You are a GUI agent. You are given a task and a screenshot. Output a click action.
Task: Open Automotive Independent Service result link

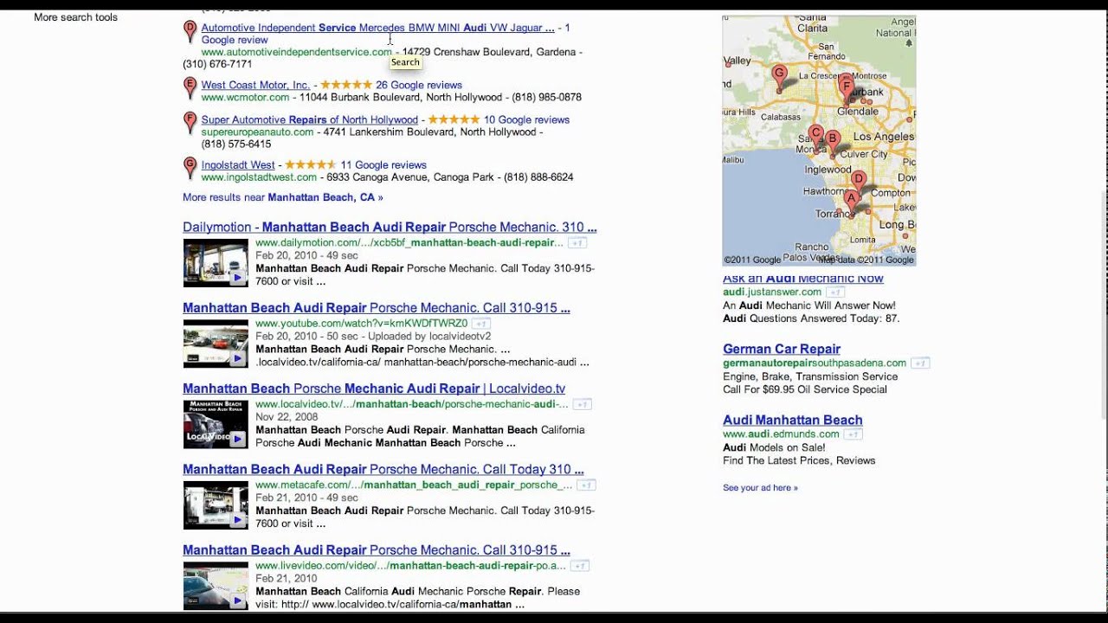[377, 28]
